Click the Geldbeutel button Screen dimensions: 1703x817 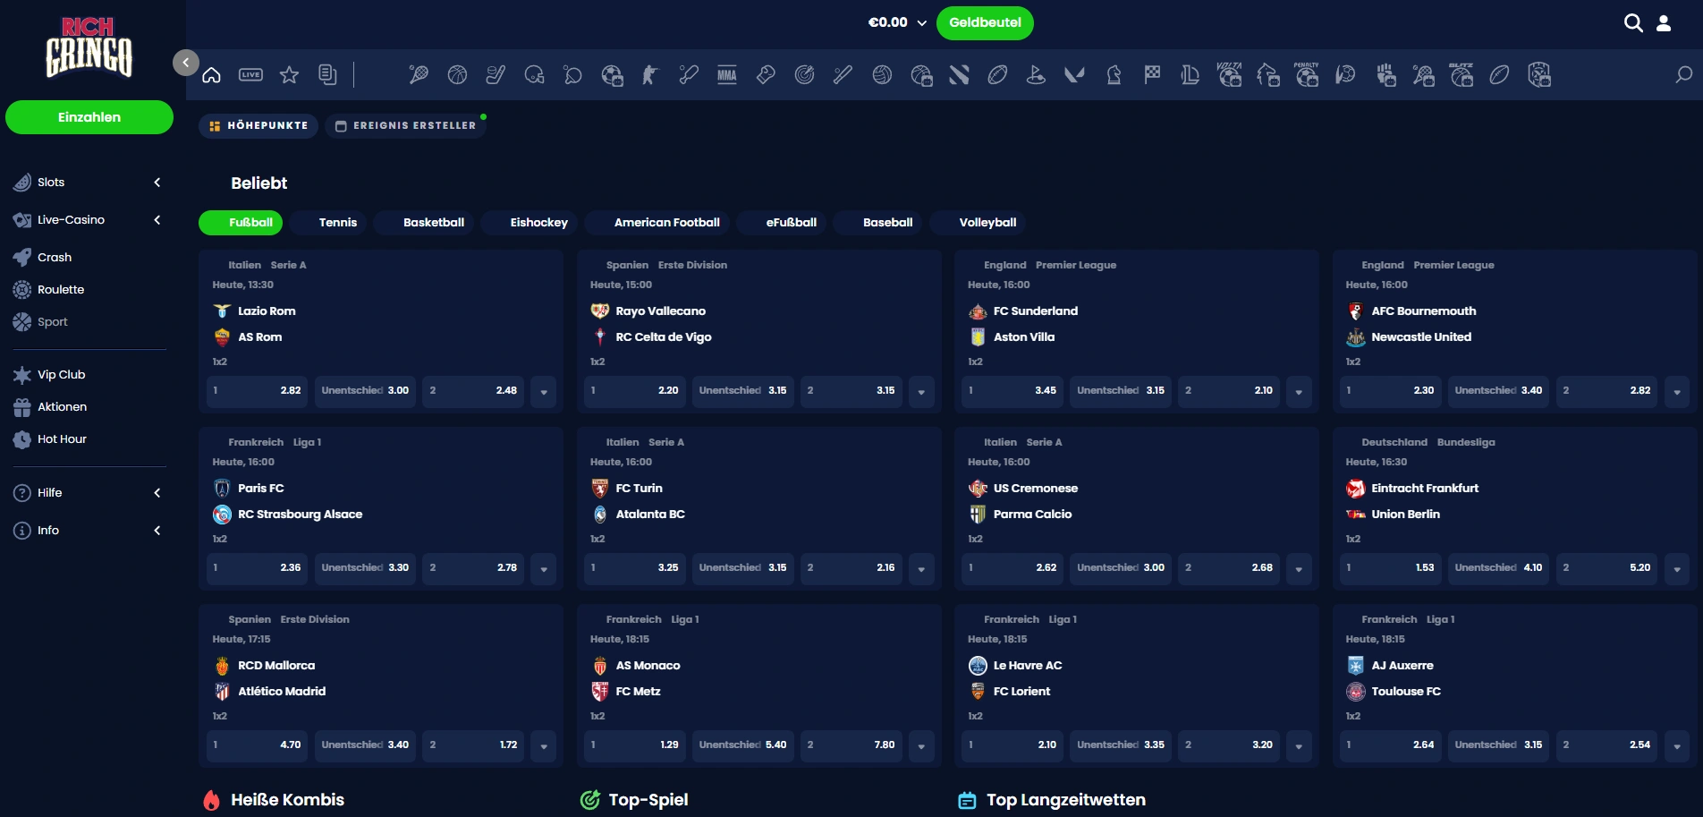tap(985, 23)
